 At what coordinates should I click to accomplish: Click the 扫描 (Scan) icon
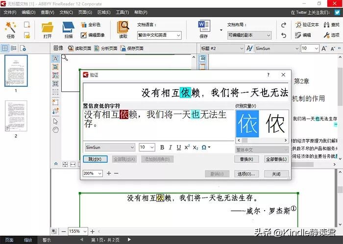click(68, 30)
